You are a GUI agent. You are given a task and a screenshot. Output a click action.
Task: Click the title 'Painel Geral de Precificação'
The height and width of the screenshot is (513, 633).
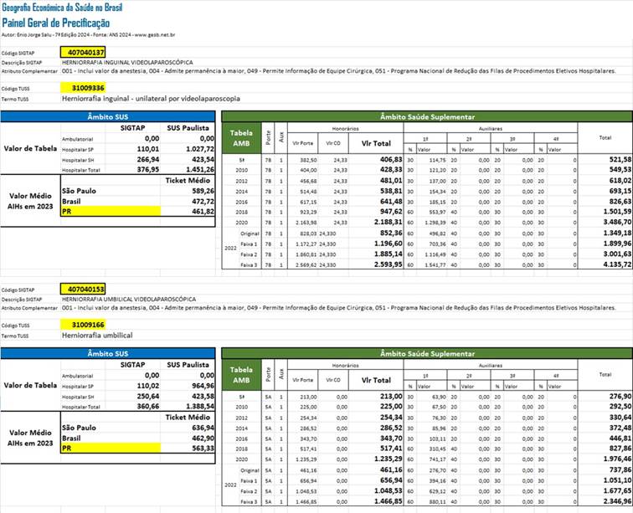[x=56, y=23]
